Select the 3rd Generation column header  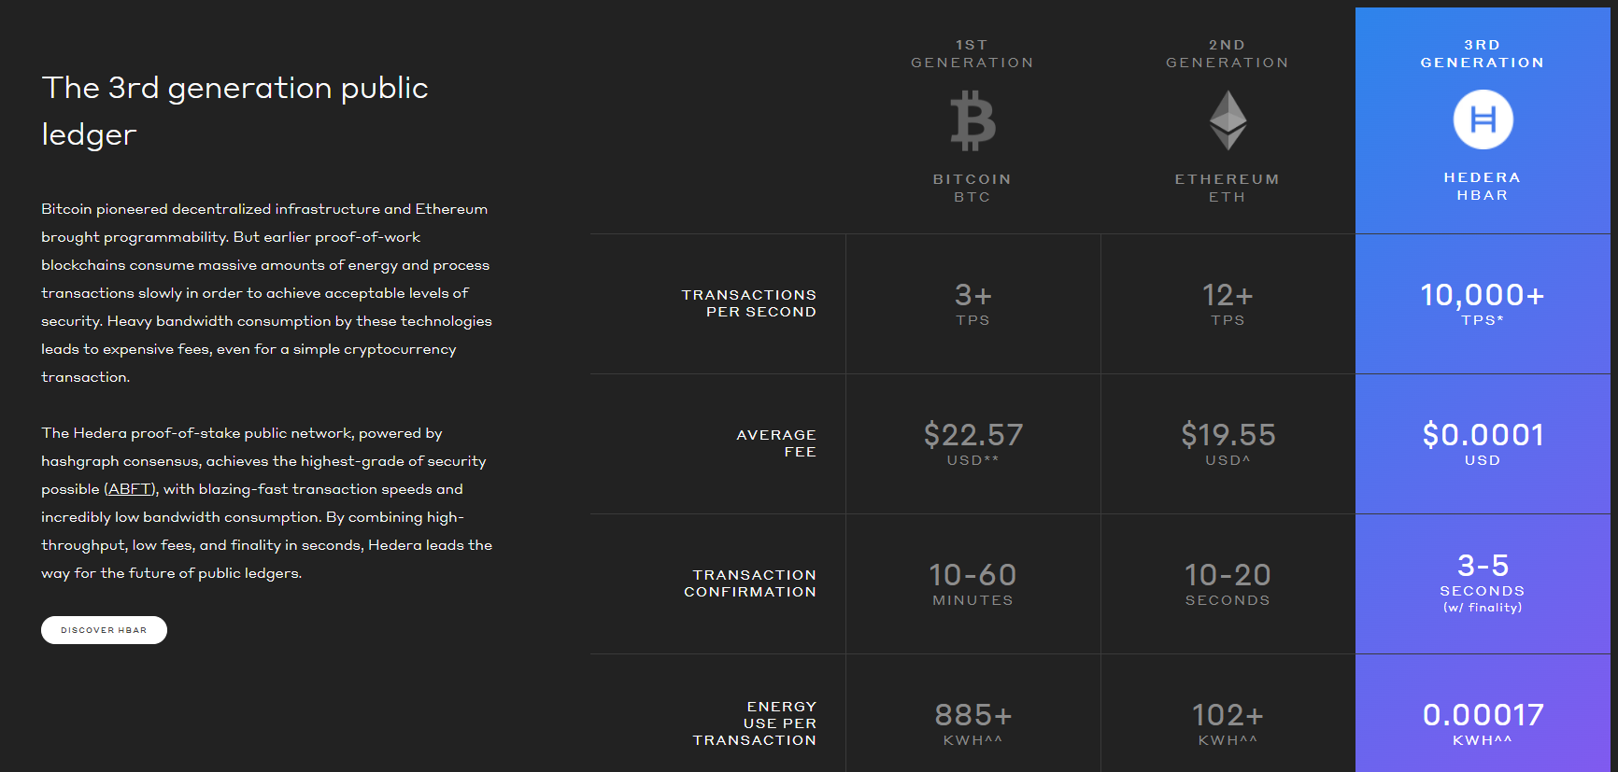[x=1483, y=54]
